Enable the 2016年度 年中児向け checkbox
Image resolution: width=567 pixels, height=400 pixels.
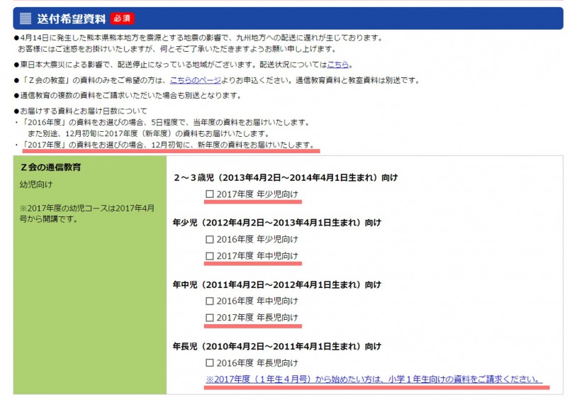(x=209, y=301)
